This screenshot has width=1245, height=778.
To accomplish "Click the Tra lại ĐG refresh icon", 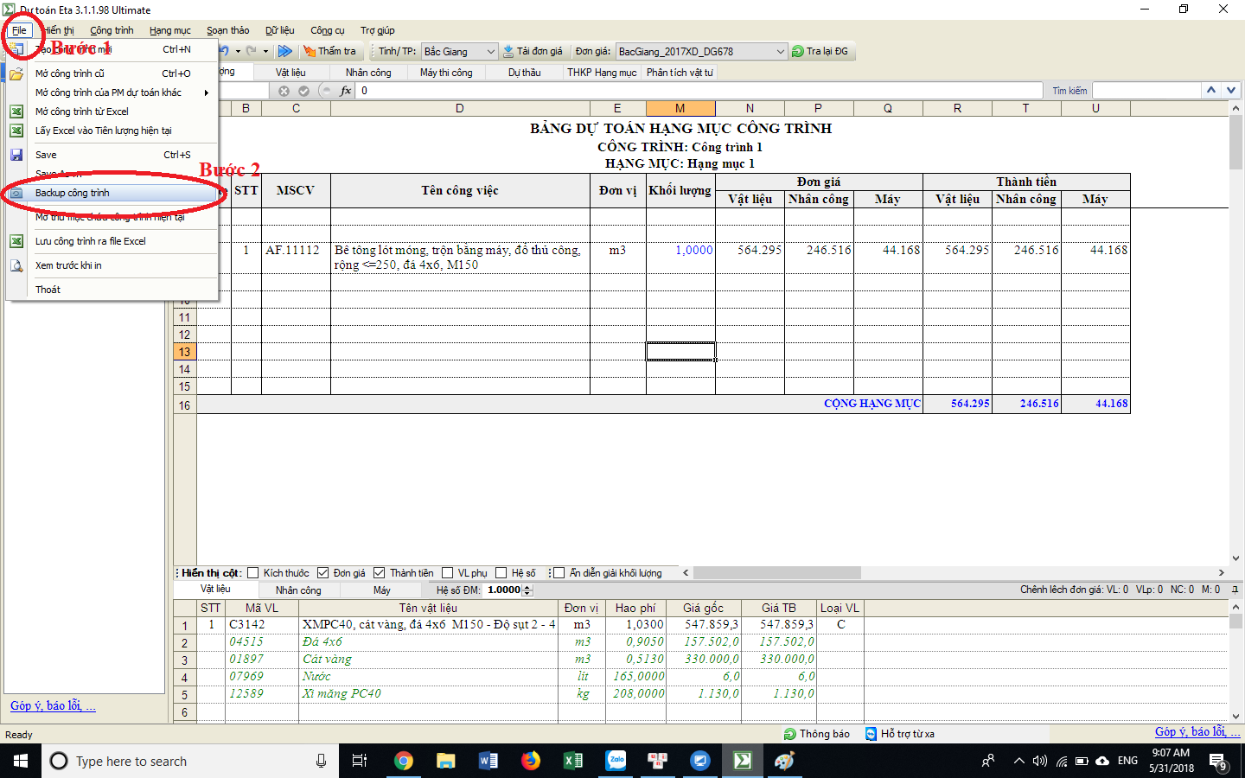I will (x=798, y=51).
